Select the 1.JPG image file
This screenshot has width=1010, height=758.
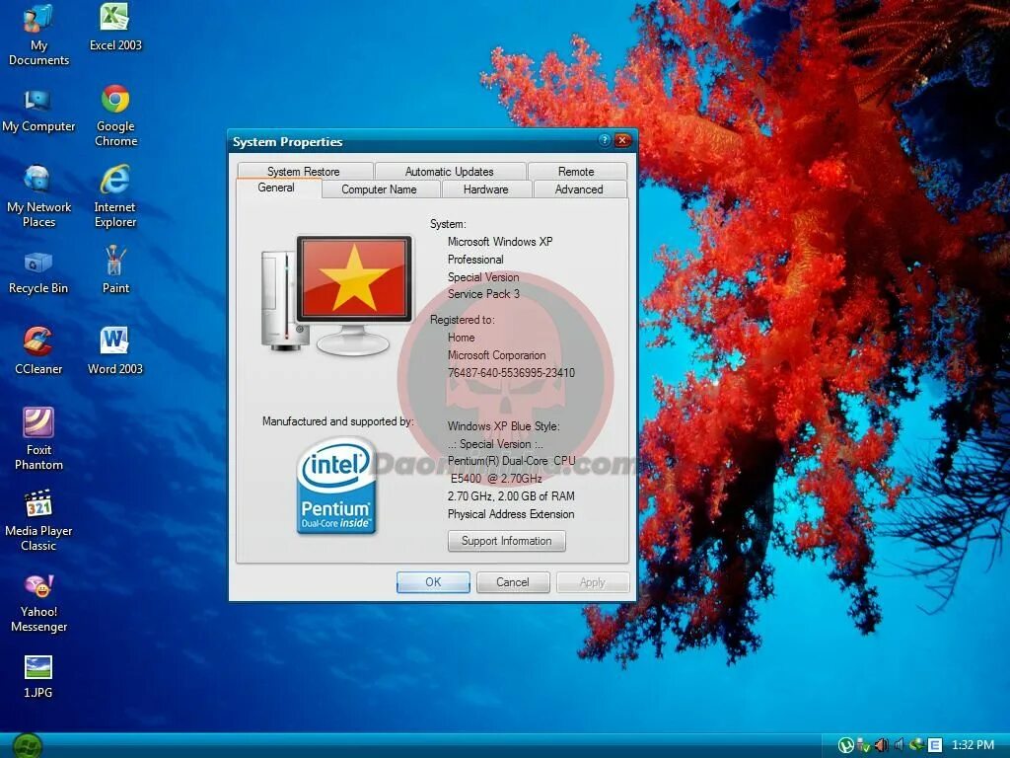(x=38, y=677)
